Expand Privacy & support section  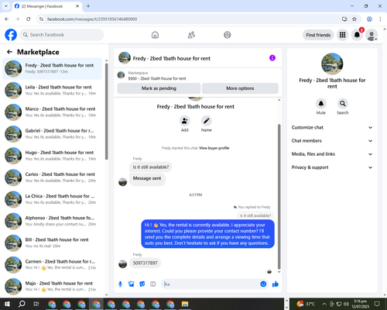click(332, 167)
